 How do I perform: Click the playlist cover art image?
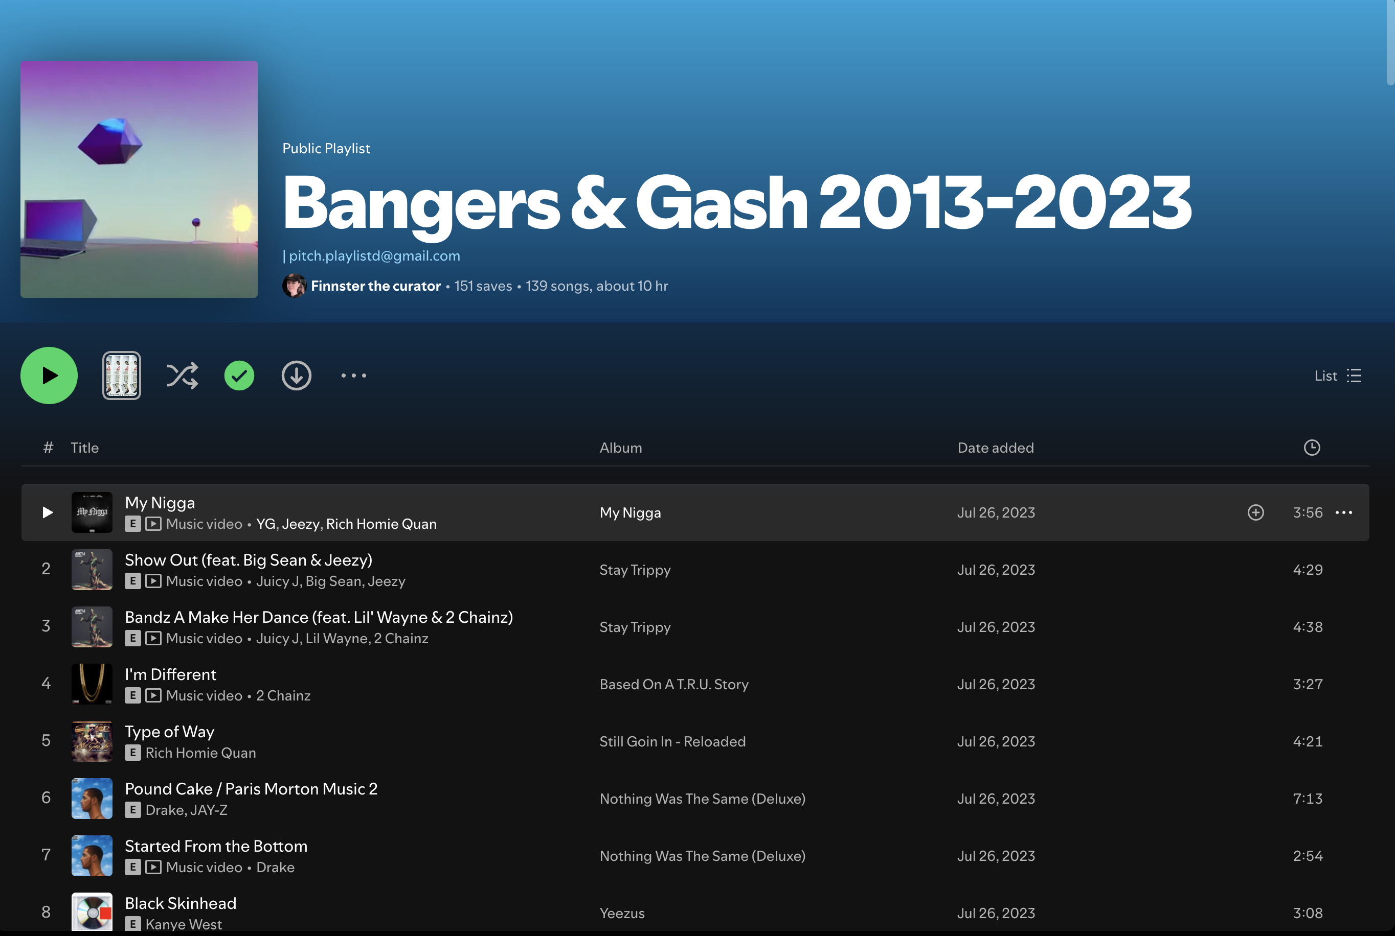[139, 179]
